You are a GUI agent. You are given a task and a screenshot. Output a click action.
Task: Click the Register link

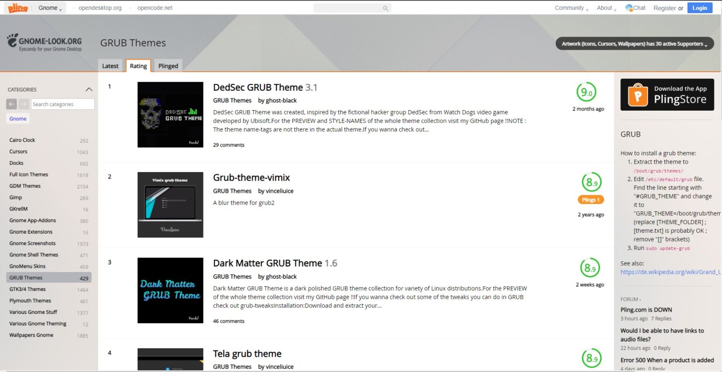[x=665, y=8]
